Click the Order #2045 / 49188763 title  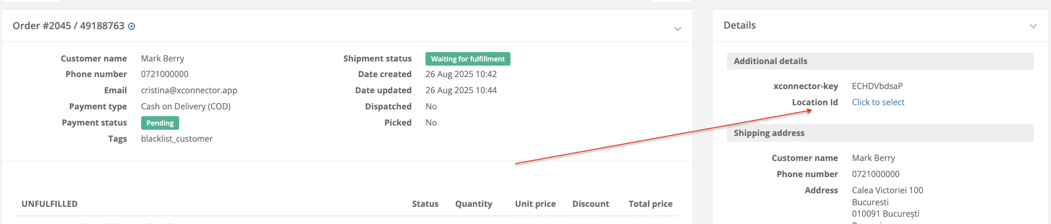click(x=68, y=26)
